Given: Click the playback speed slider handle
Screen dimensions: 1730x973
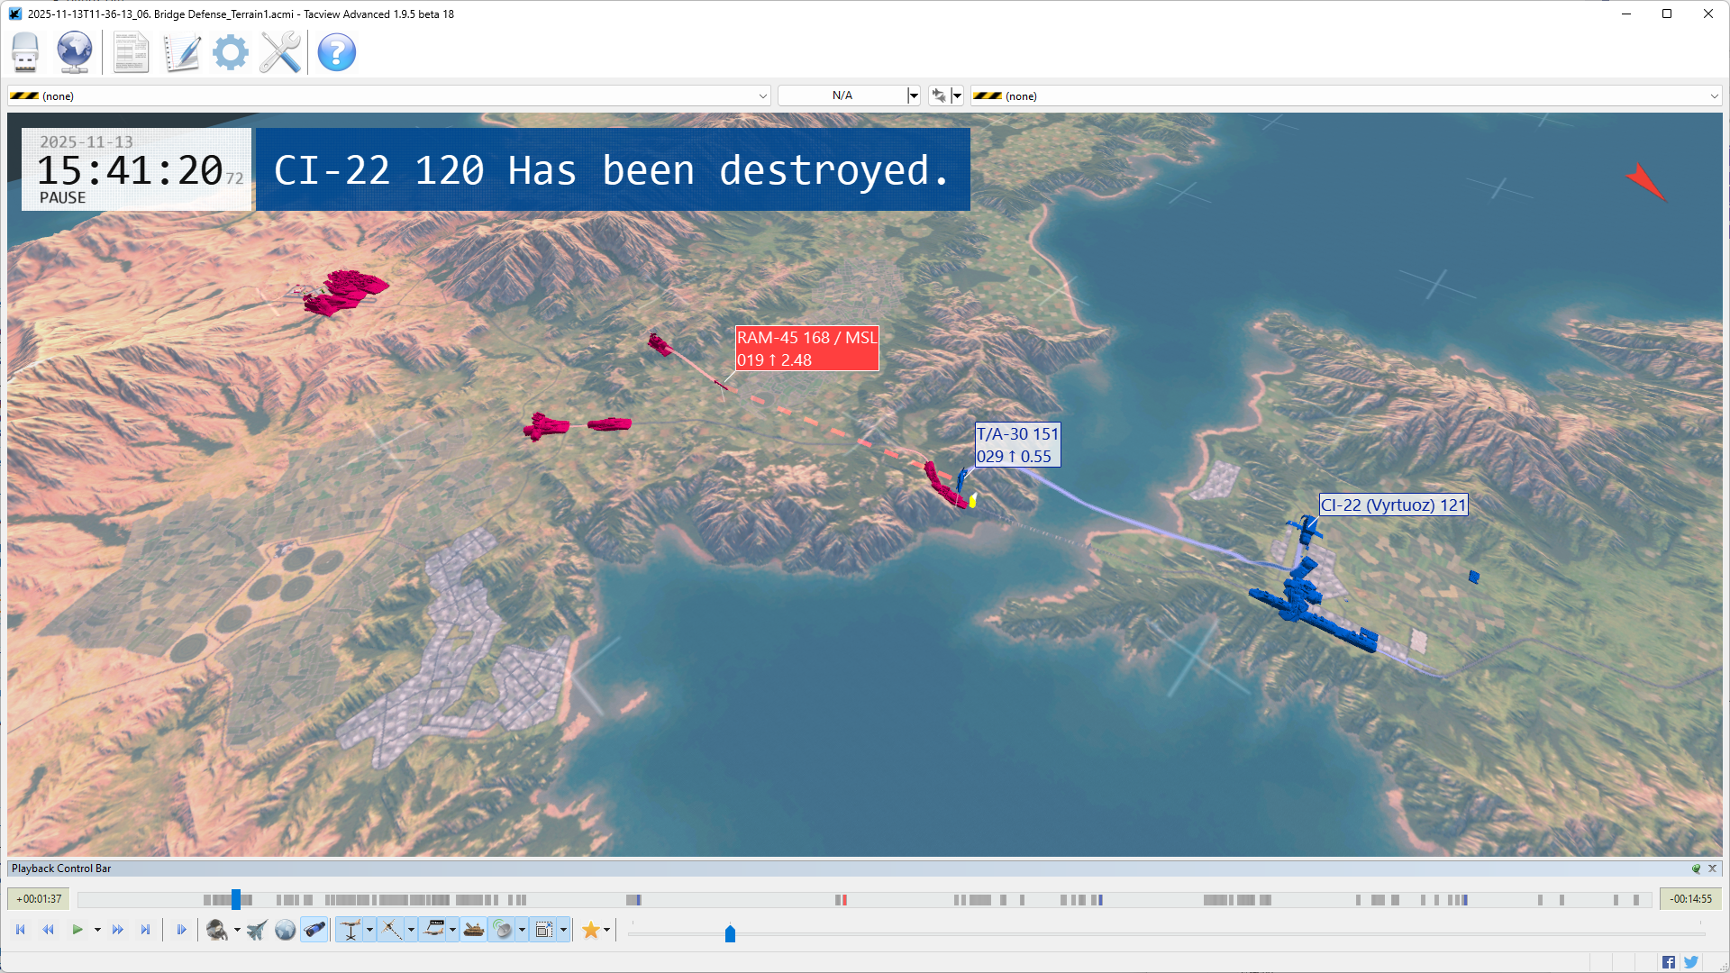Looking at the screenshot, I should pyautogui.click(x=730, y=934).
